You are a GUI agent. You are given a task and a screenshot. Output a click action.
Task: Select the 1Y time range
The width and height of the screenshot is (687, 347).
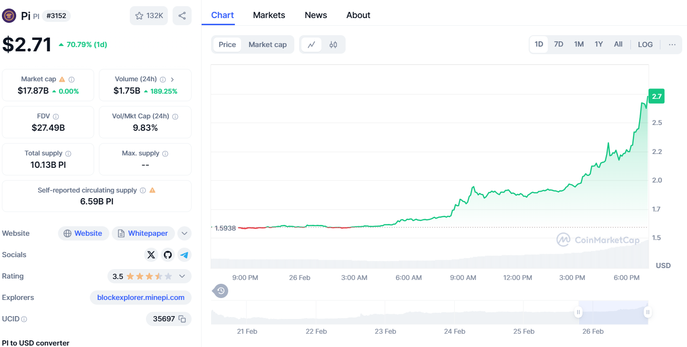pos(599,45)
